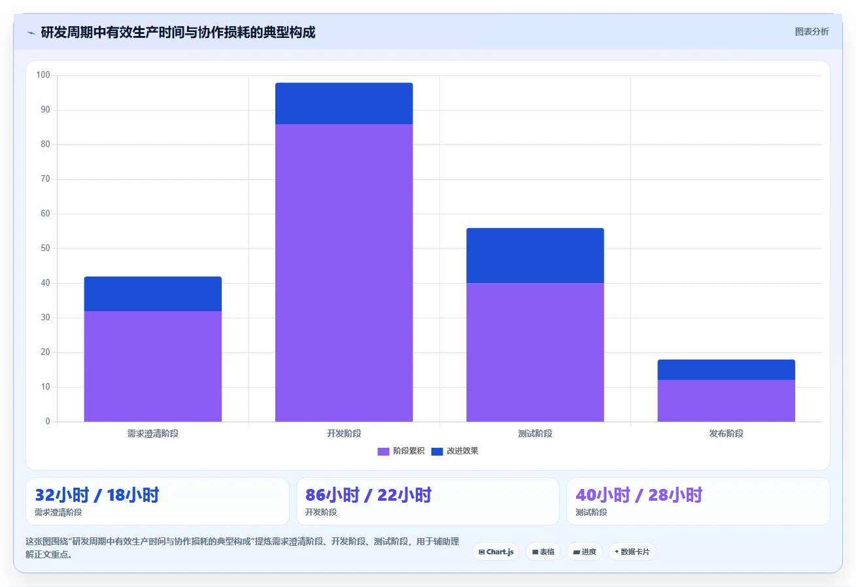Click the blue bar segment for 开发阶段
Viewport: 856px width, 587px height.
344,103
